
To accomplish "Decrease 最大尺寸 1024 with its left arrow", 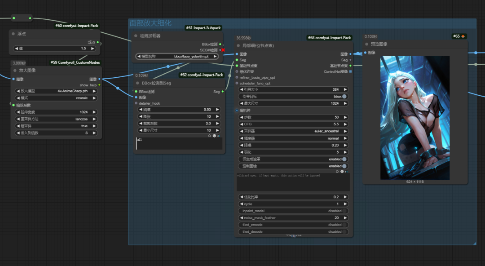I will pyautogui.click(x=241, y=103).
